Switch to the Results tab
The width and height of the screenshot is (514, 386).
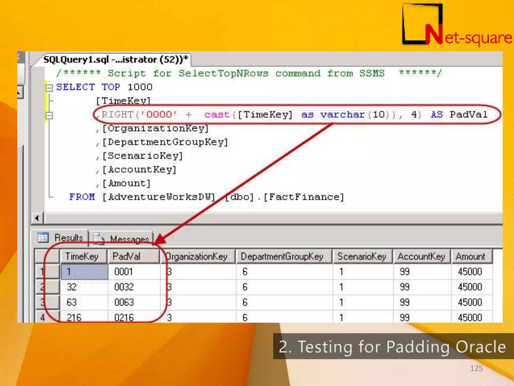[x=69, y=237]
